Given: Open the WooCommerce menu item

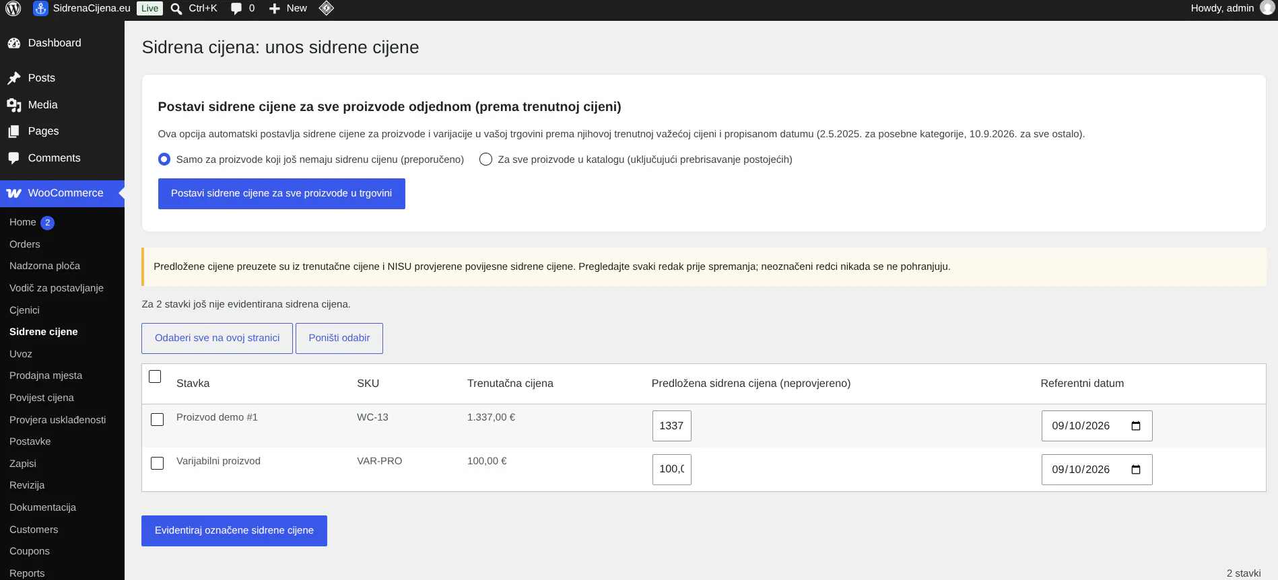Looking at the screenshot, I should coord(62,193).
